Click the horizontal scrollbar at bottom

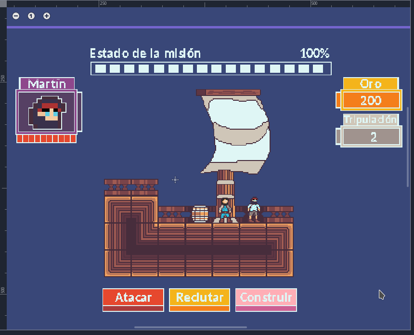point(191,327)
